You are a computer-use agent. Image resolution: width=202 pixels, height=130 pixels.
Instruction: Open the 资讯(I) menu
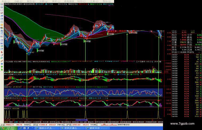point(56,1)
